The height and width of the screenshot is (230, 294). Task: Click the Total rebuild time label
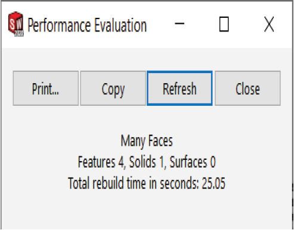133,183
